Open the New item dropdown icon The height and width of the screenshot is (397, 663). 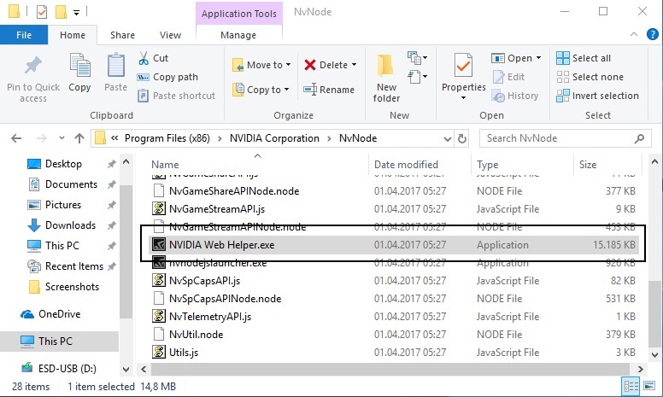[x=417, y=58]
